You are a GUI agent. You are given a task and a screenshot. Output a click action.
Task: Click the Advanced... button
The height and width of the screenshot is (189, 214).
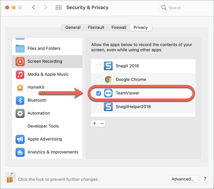point(183,179)
